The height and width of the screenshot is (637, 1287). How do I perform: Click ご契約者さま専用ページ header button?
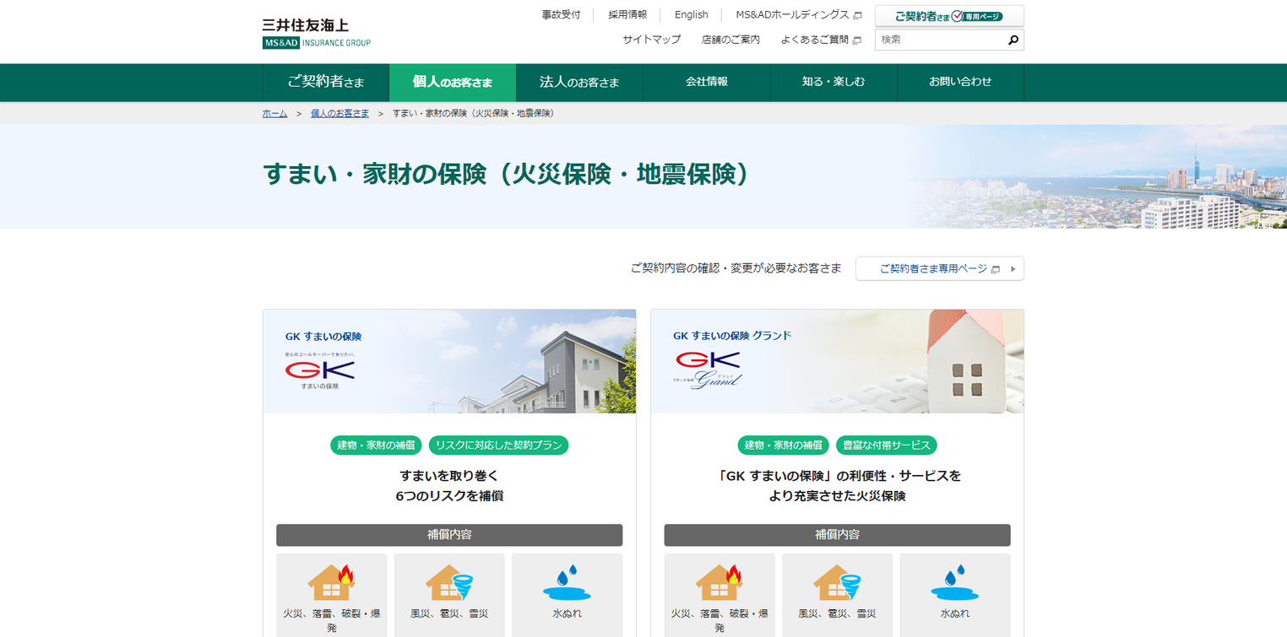(x=949, y=16)
